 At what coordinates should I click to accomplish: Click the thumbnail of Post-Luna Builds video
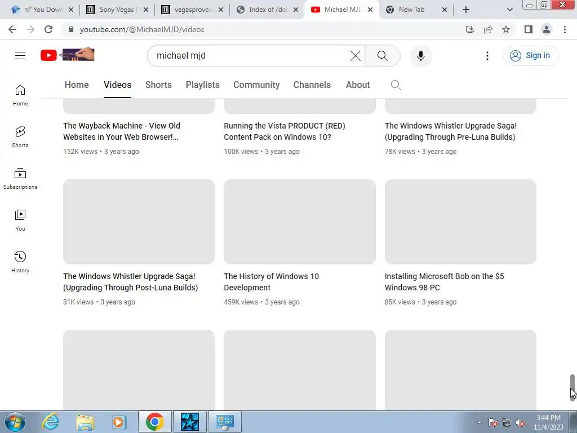tap(139, 222)
